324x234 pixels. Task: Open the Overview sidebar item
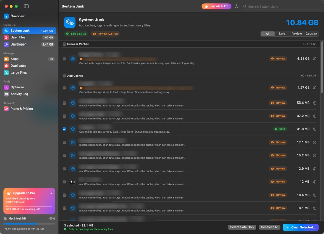tap(29, 16)
